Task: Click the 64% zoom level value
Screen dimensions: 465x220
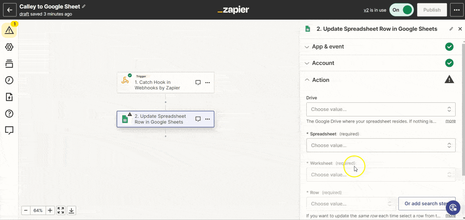Action: [x=38, y=210]
